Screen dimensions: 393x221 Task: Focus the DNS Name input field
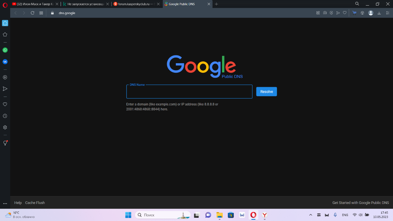(189, 92)
